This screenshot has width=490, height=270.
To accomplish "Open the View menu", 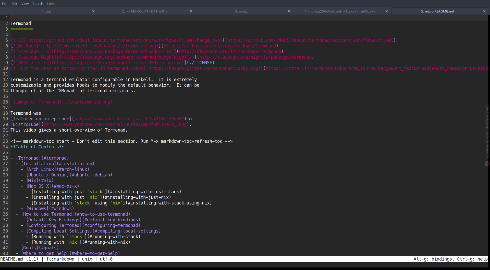I will pyautogui.click(x=25, y=4).
